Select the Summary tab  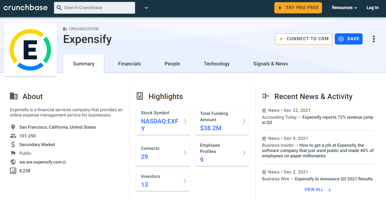[x=84, y=64]
